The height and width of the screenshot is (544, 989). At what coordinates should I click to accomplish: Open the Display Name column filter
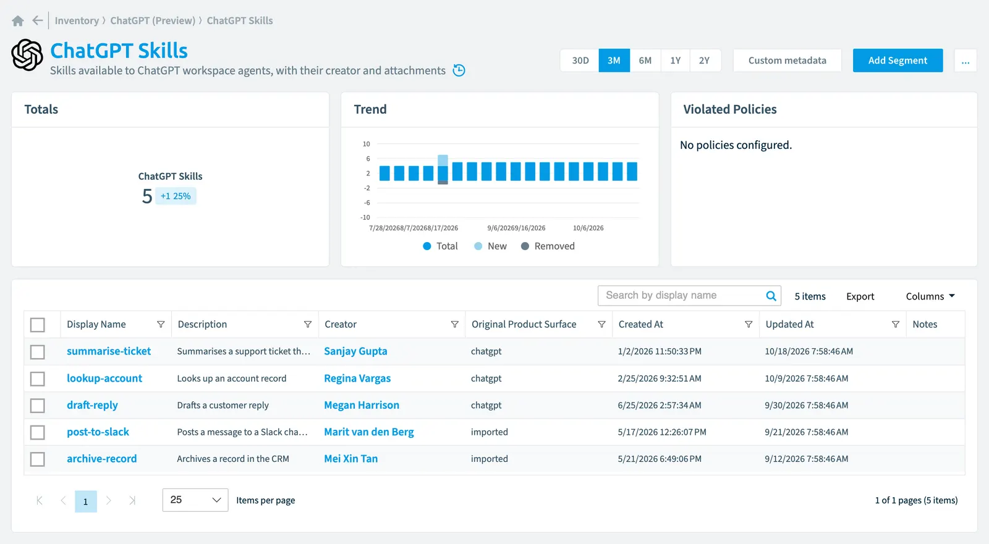[x=161, y=324]
